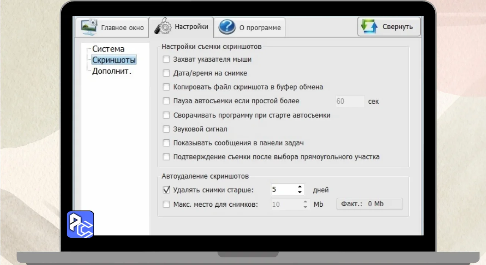Click the blue PC logo badge
The image size is (486, 265).
click(x=80, y=224)
